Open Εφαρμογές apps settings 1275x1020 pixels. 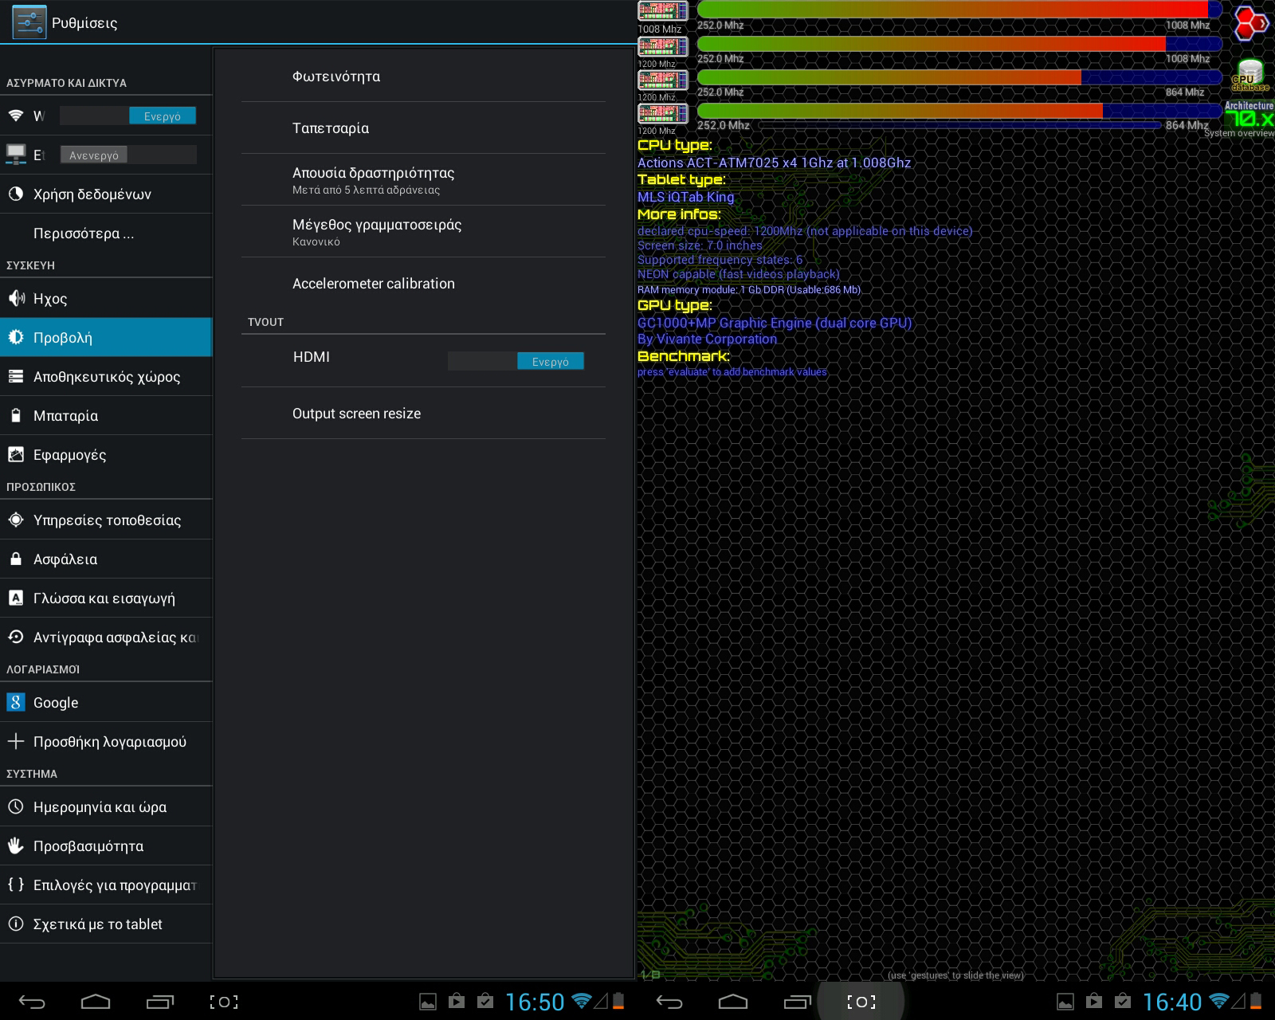(x=106, y=454)
